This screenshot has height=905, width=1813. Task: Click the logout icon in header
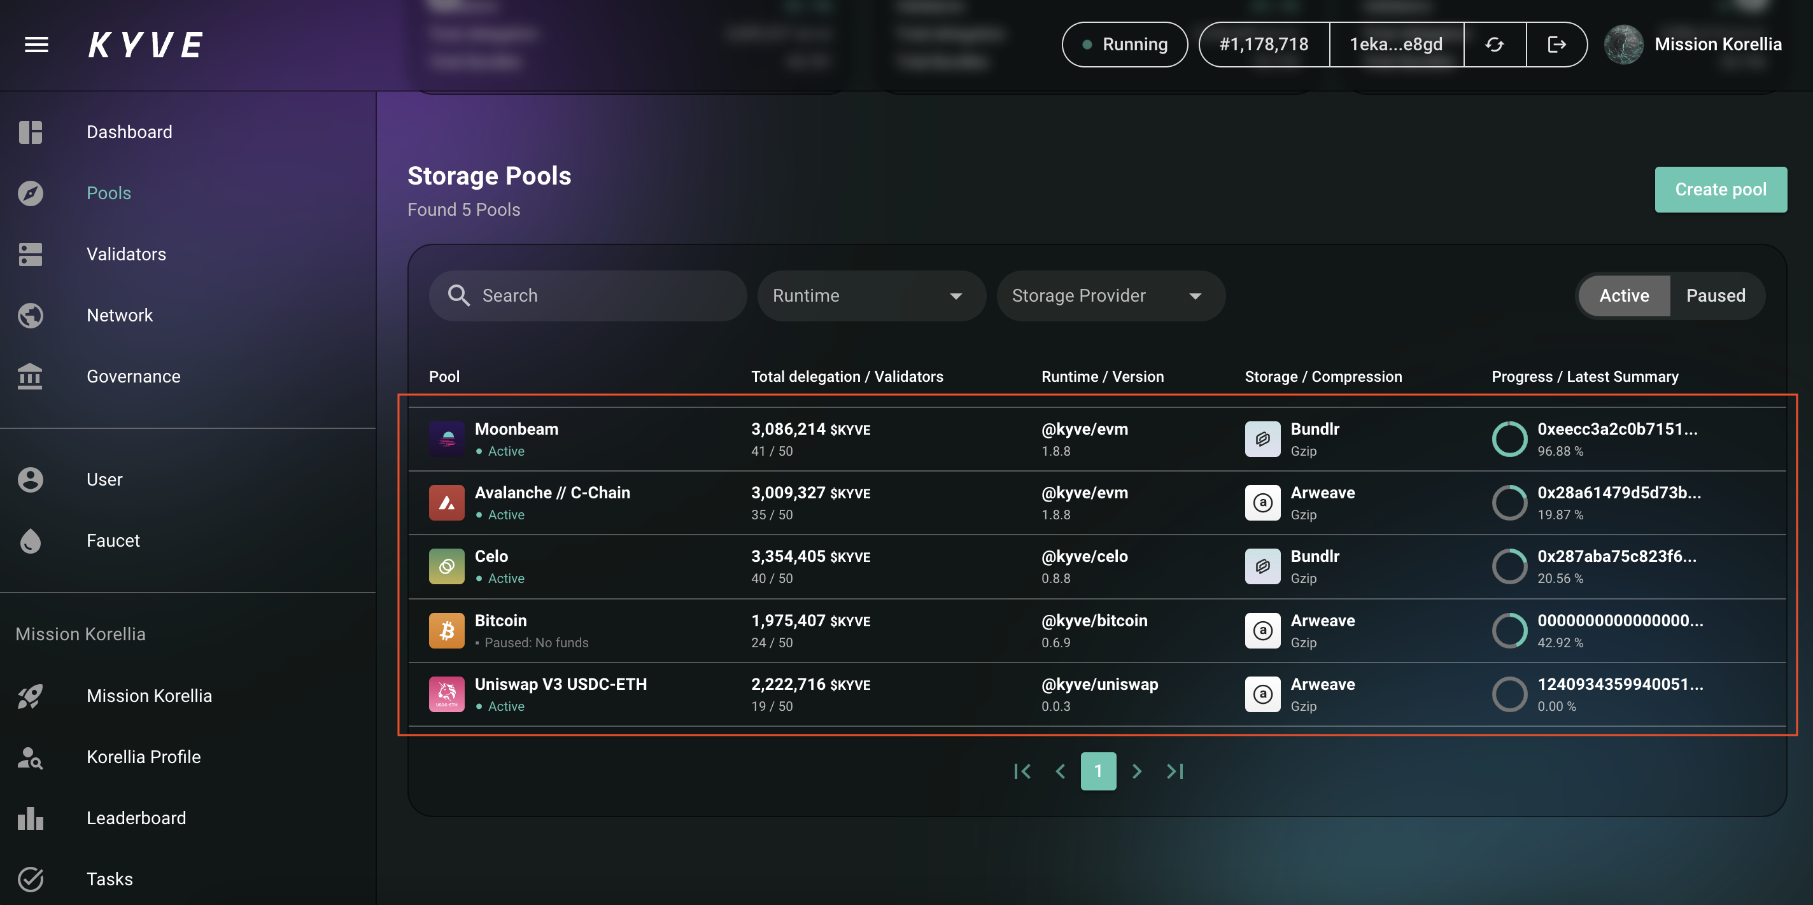click(x=1556, y=45)
